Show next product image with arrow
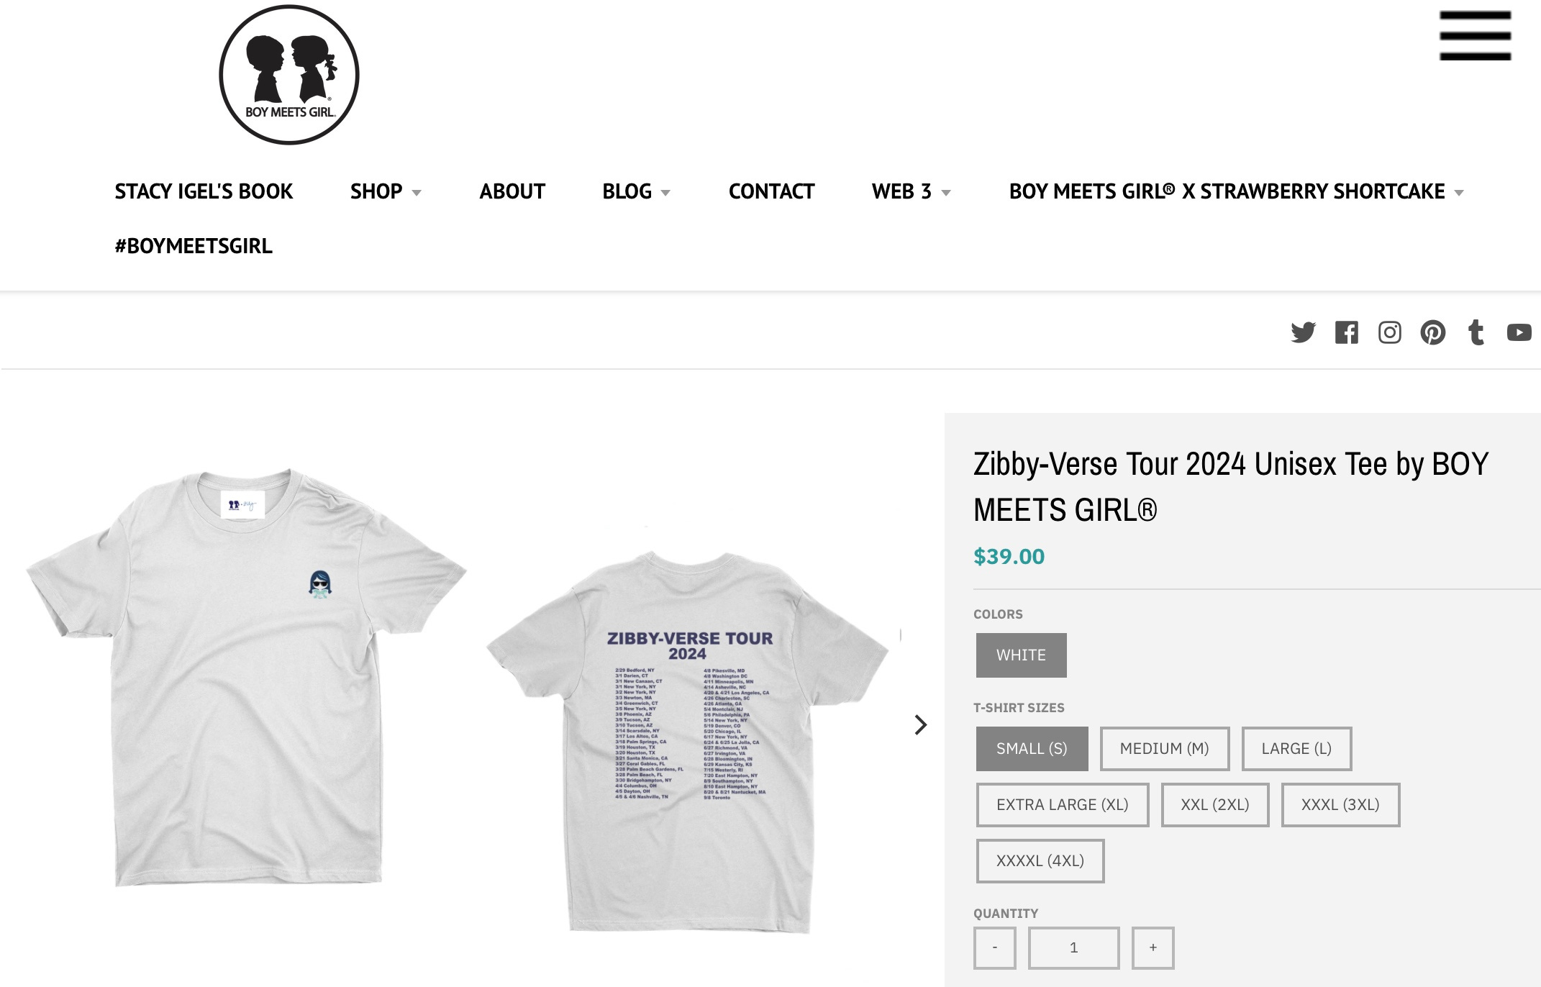The height and width of the screenshot is (987, 1541). click(x=920, y=724)
